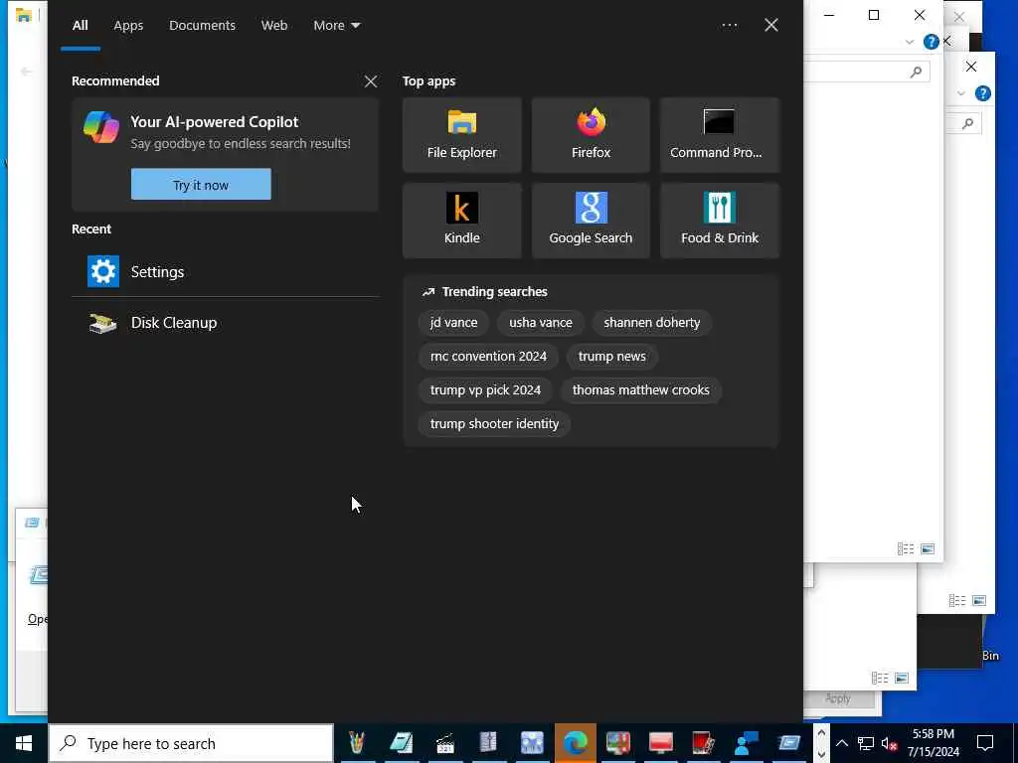Open the Windows Start button

24,743
